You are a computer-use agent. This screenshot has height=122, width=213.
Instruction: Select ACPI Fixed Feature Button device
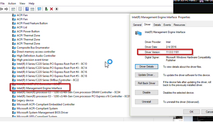[x=30, y=23]
